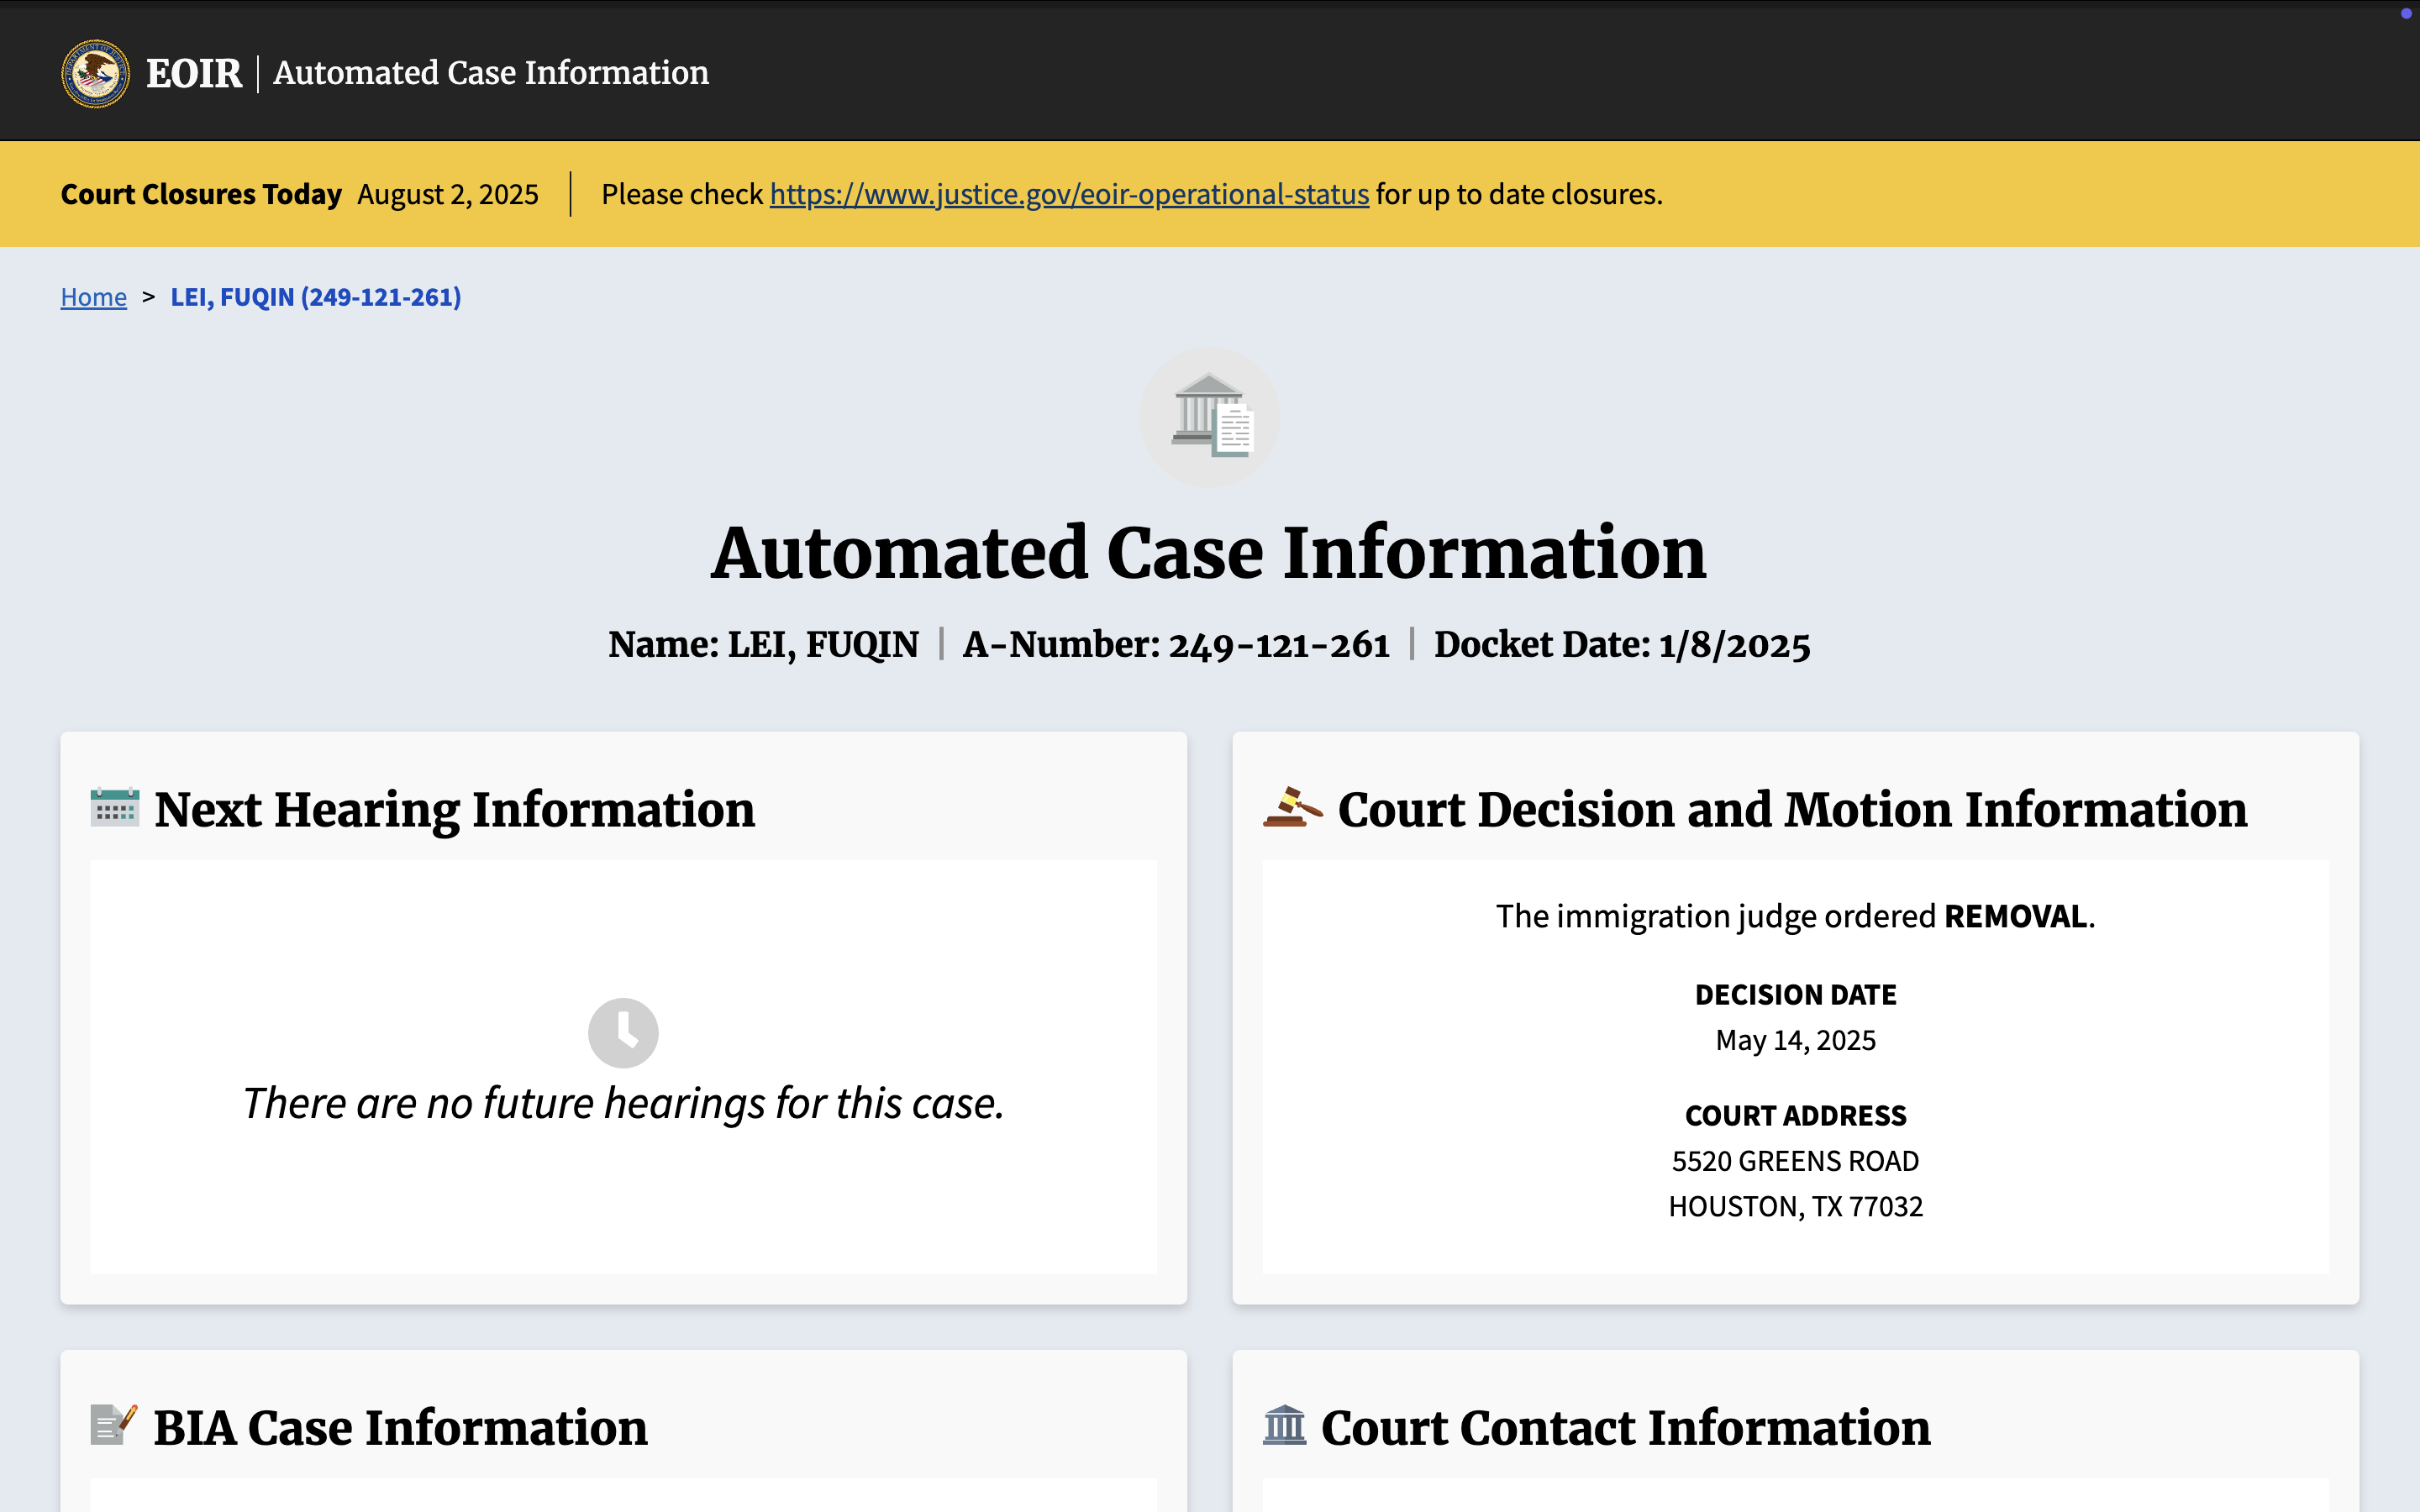Click the gavel icon beside Court Decision heading
This screenshot has width=2420, height=1512.
[1292, 807]
